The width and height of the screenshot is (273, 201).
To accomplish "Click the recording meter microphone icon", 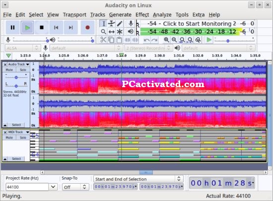I will [131, 23].
